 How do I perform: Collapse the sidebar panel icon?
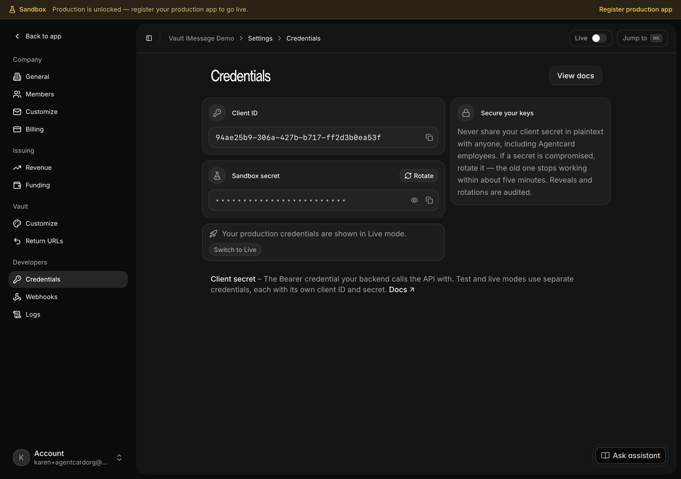[x=149, y=38]
